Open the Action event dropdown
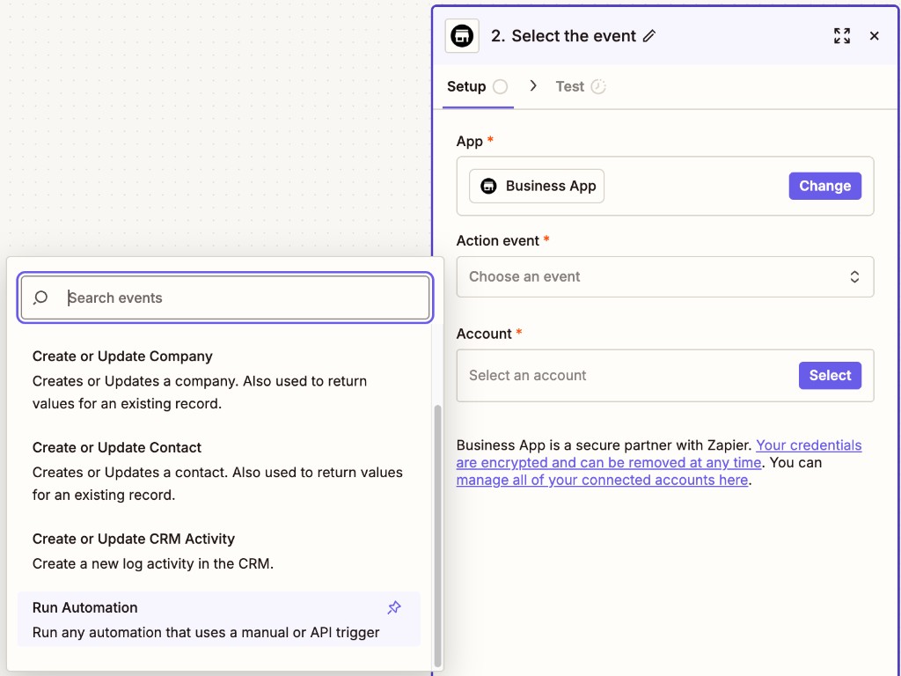 coord(651,276)
